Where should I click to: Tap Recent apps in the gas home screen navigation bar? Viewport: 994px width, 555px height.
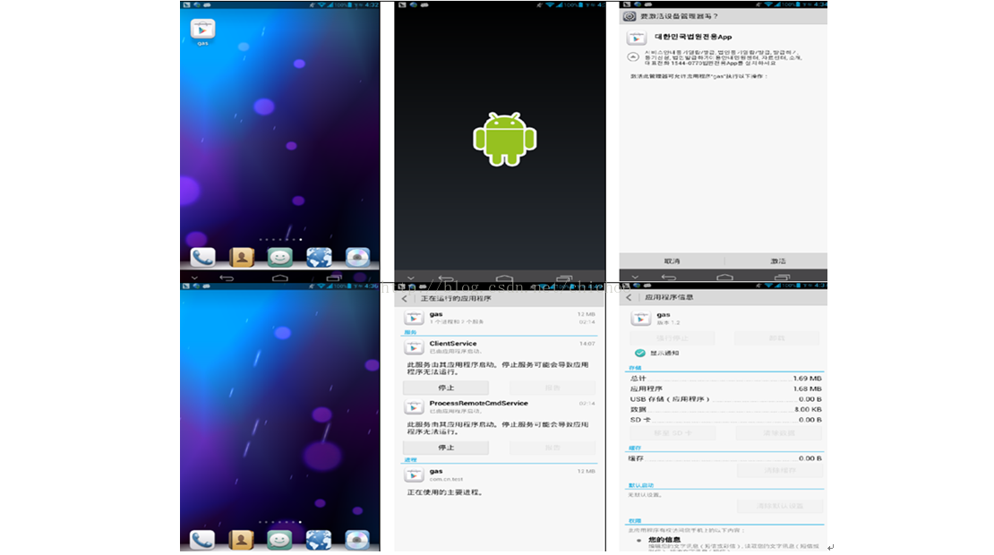(x=333, y=277)
